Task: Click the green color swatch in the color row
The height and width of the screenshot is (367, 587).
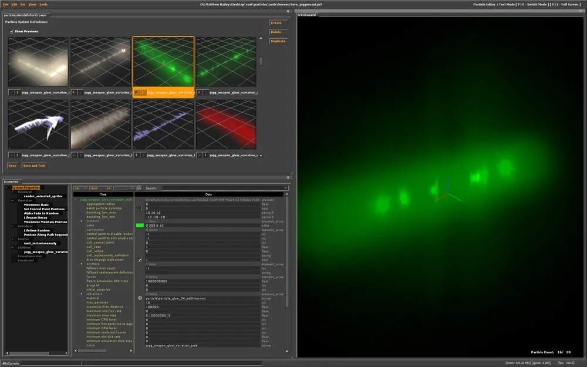Action: 140,225
